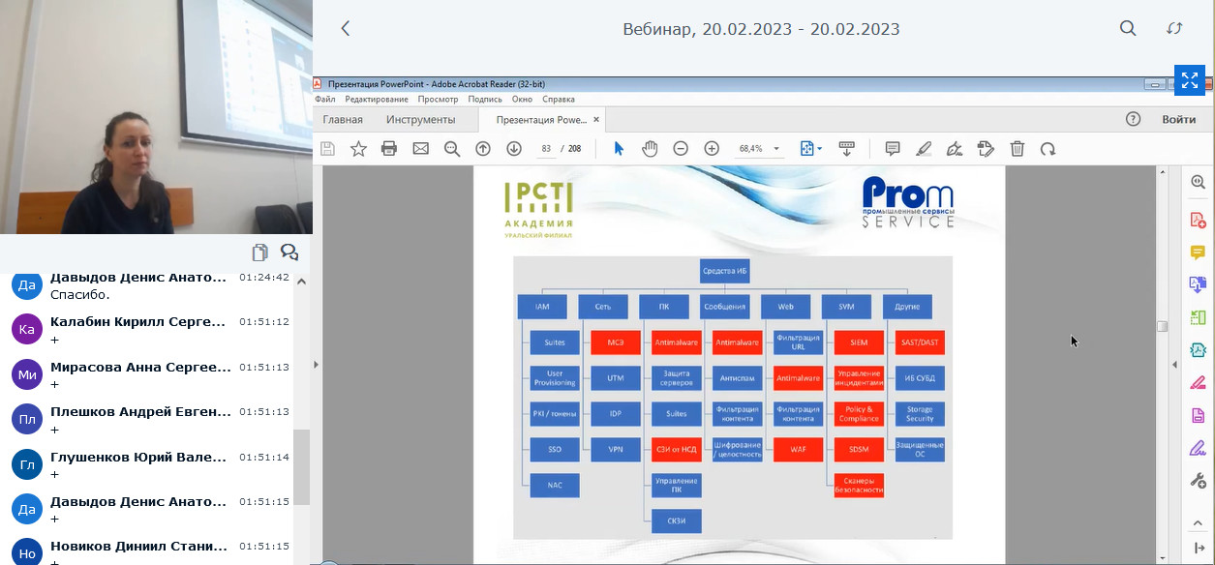Open the chat bubbles icon

pyautogui.click(x=289, y=253)
